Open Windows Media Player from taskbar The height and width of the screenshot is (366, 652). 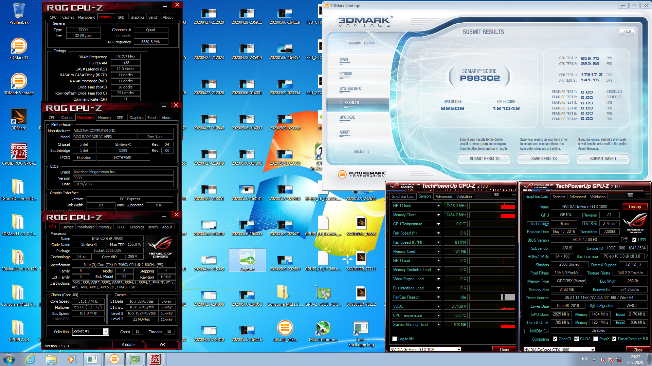pyautogui.click(x=71, y=359)
